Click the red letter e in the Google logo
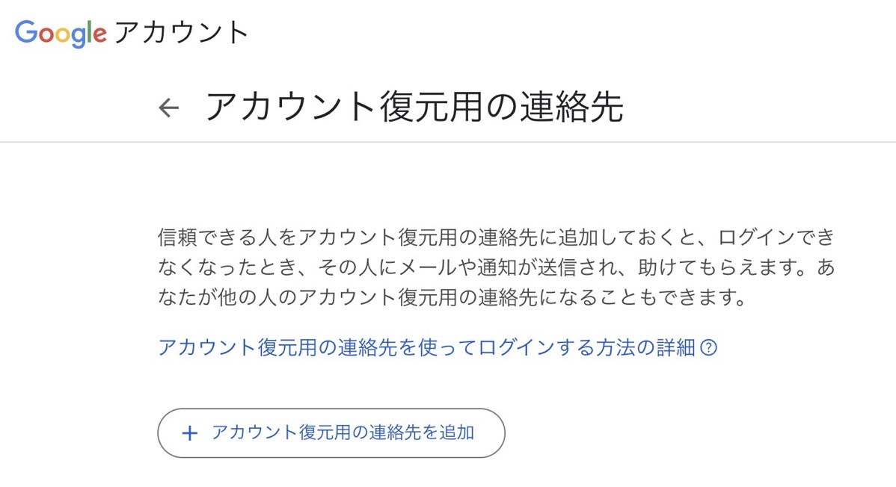The image size is (896, 487). click(99, 34)
